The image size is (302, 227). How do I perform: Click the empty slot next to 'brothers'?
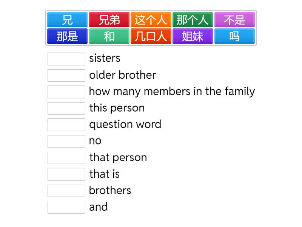click(x=66, y=191)
